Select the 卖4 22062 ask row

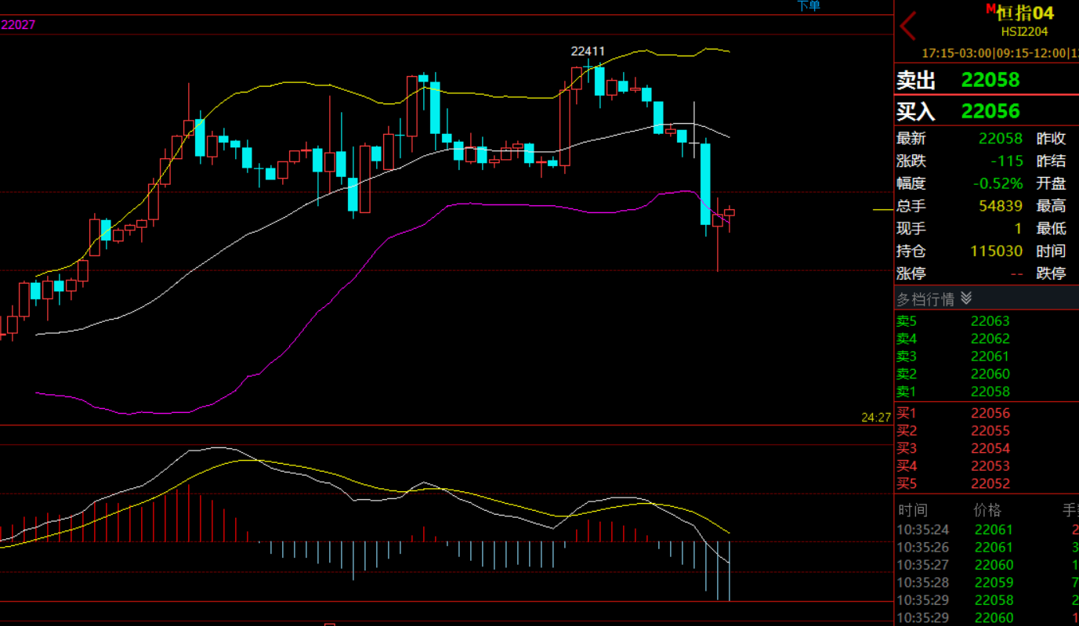[x=987, y=339]
